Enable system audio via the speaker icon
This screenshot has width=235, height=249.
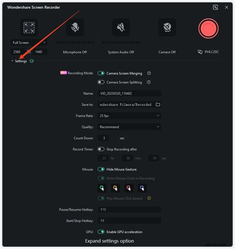point(121,27)
